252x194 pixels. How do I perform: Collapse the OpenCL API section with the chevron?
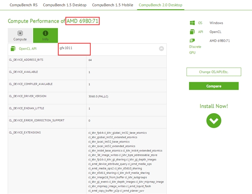[x=161, y=49]
